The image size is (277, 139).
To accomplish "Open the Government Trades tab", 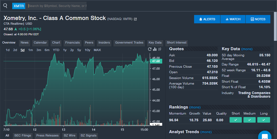I will (x=129, y=43).
